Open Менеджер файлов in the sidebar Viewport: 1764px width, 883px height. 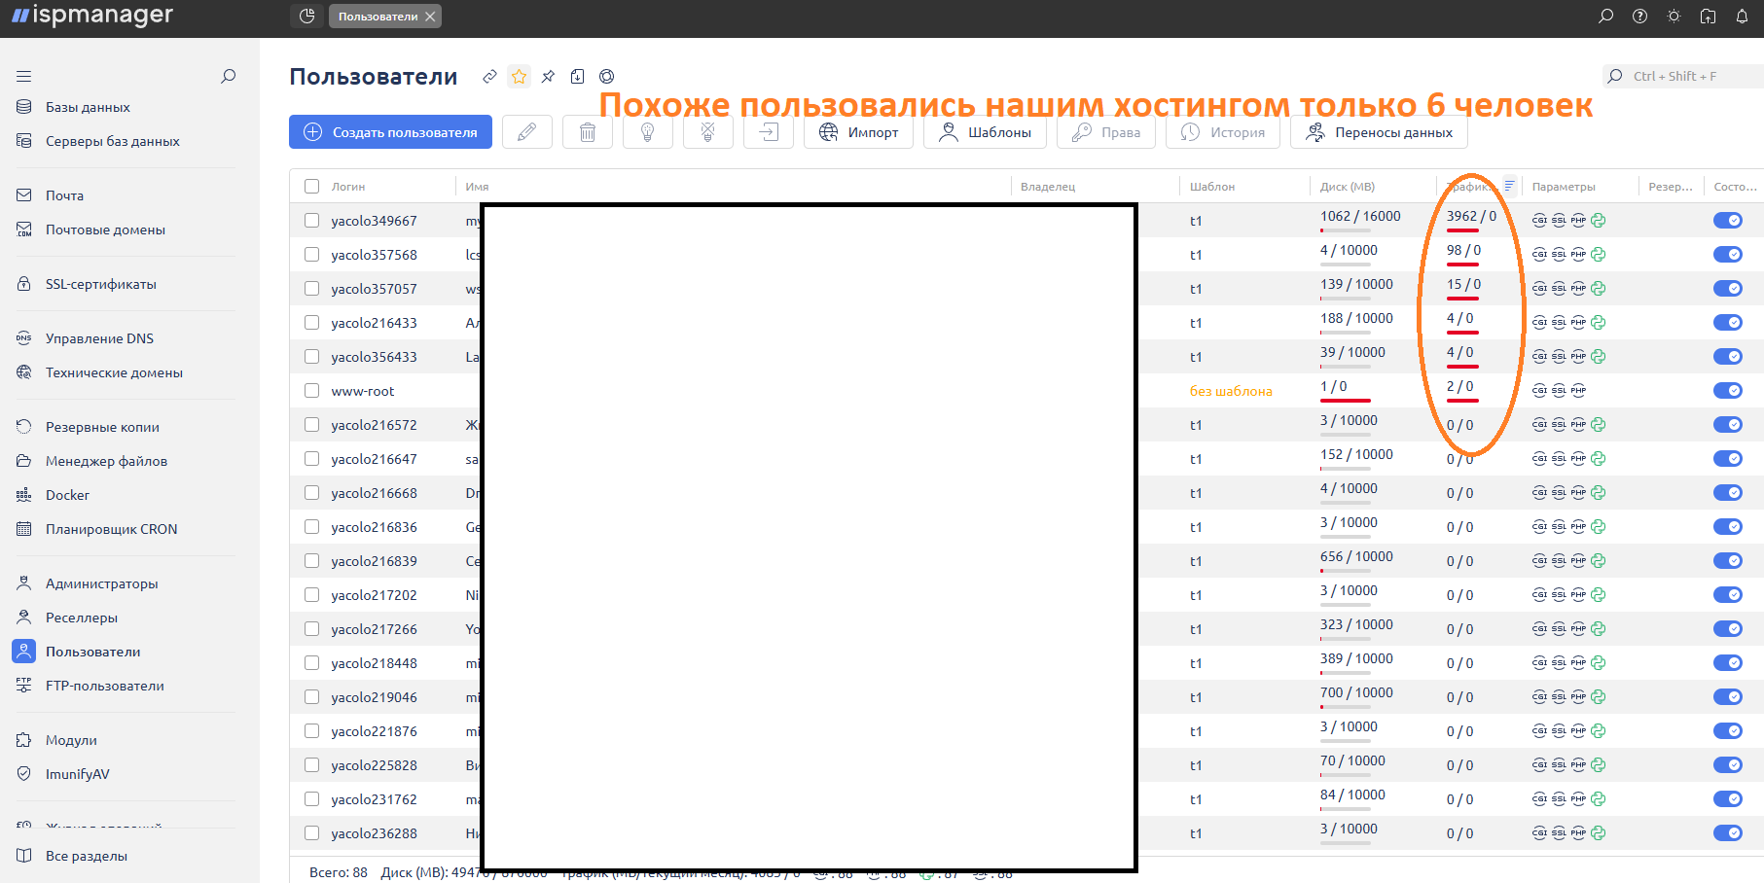[x=106, y=461]
